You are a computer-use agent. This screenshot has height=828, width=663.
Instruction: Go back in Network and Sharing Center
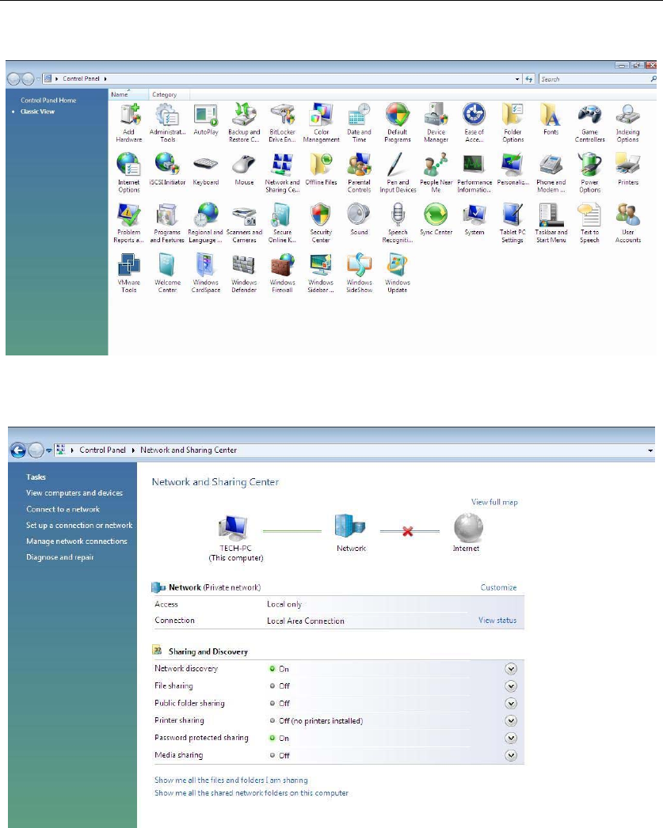tap(18, 450)
